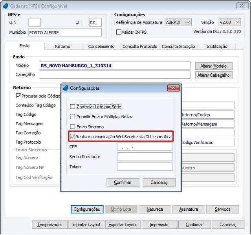Click the app icon in the Cadastro NFSe title bar

point(5,6)
